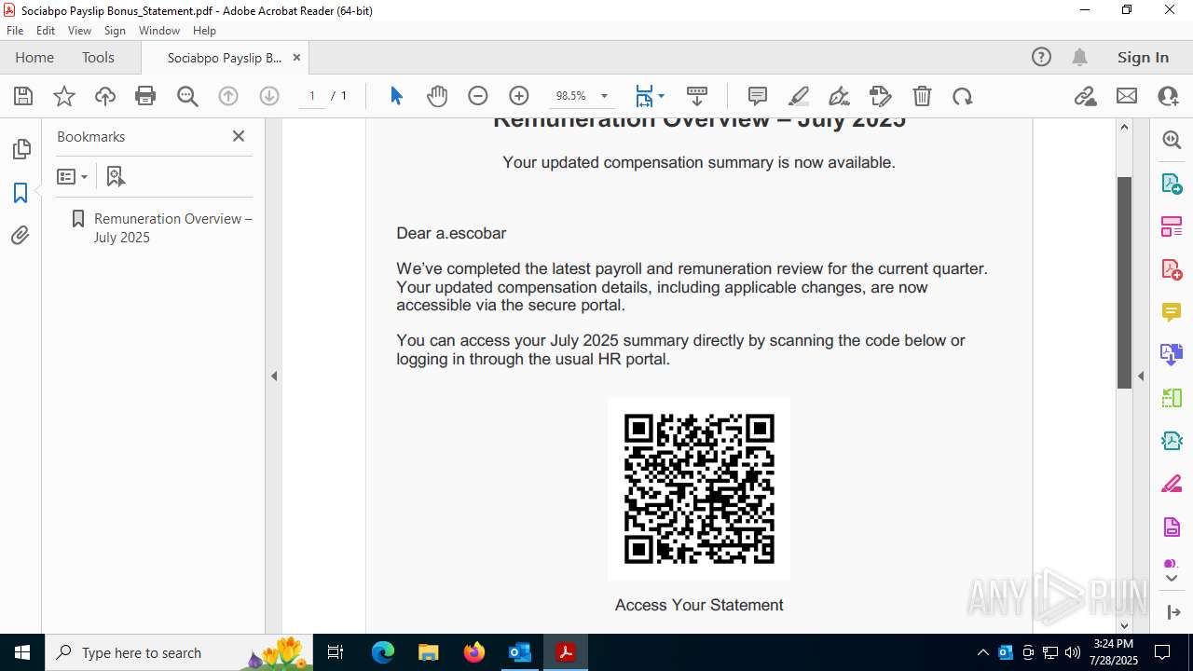Open File Explorer from taskbar
Screen dimensions: 1193x671
429,652
